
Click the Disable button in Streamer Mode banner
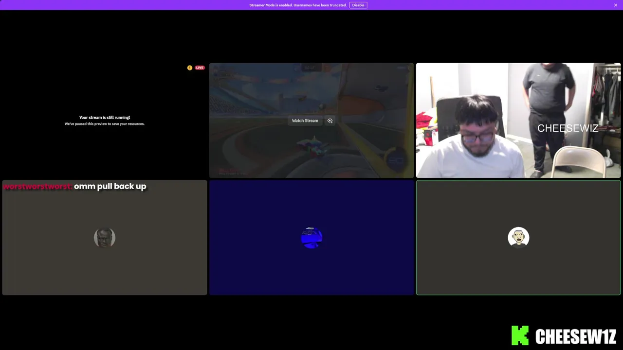point(358,5)
